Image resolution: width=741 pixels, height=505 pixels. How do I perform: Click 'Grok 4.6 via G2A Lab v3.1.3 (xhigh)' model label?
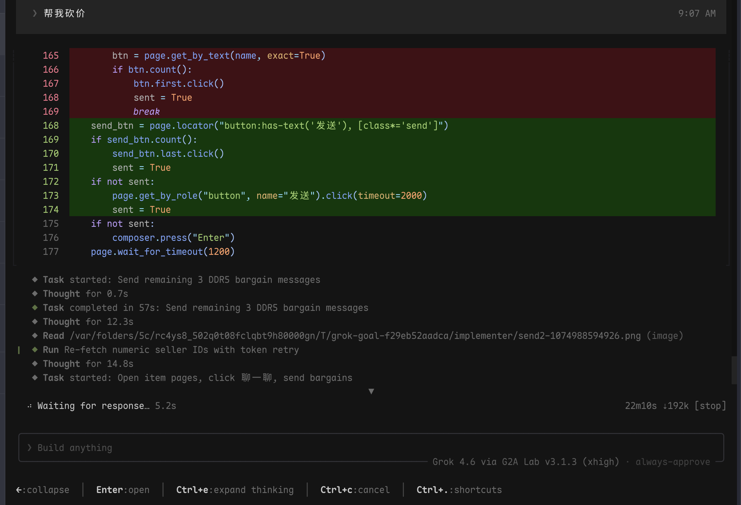pos(526,462)
